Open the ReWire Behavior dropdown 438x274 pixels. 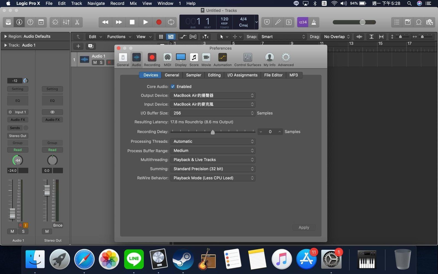(x=213, y=178)
